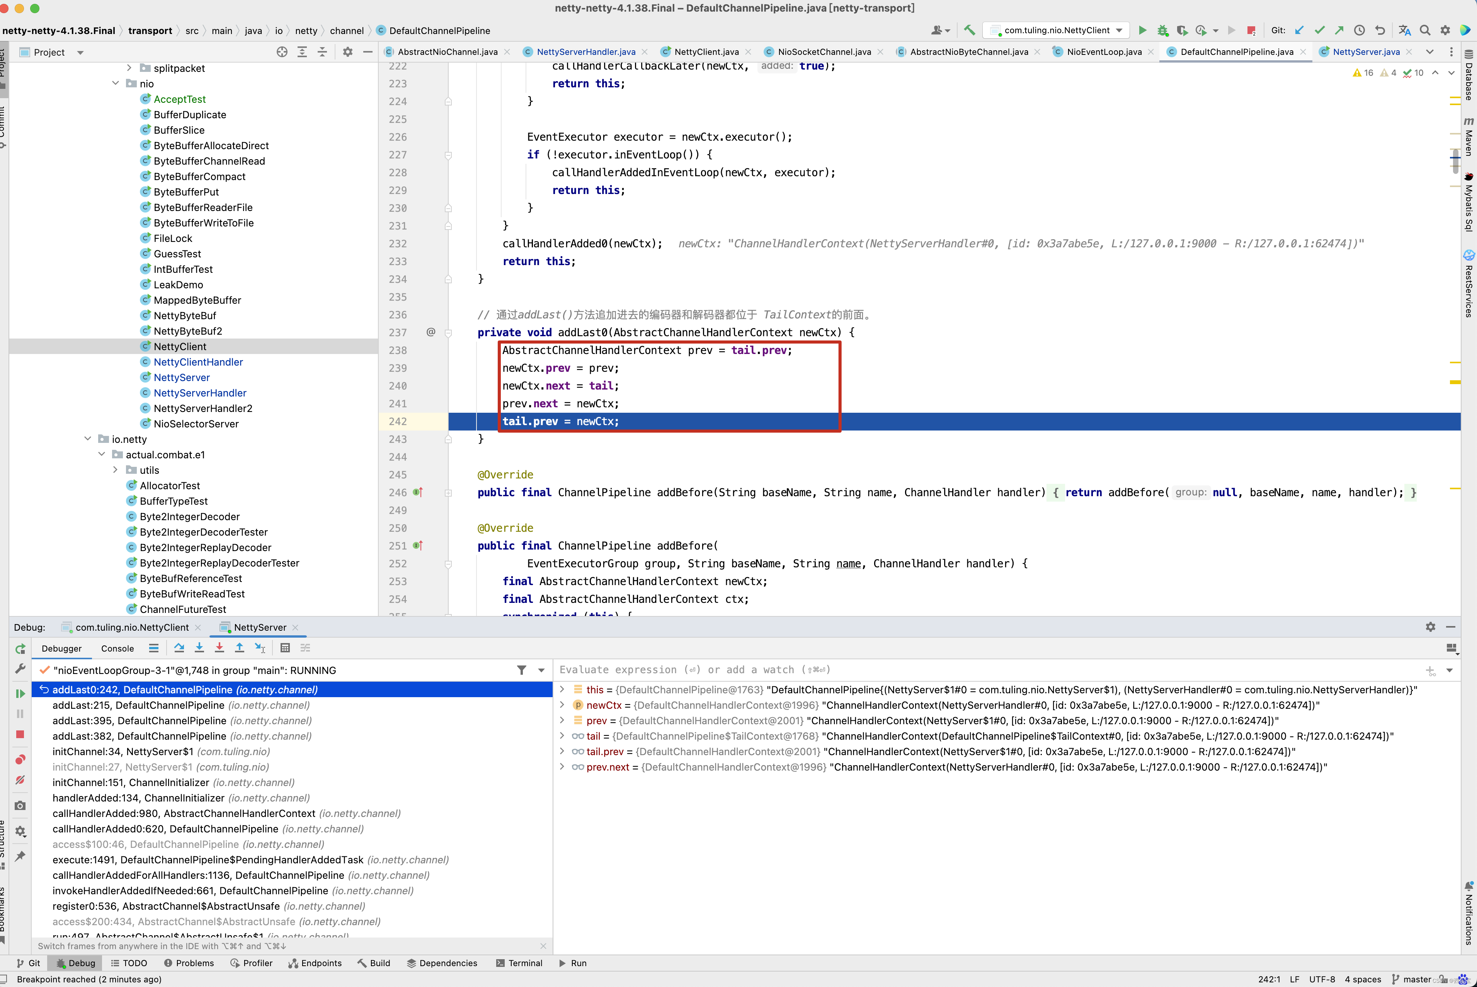Click Force Step Into red arrow
1477x987 pixels.
219,648
